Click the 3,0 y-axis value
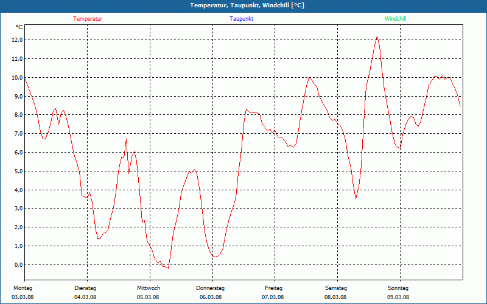This screenshot has height=304, width=487. 18,209
